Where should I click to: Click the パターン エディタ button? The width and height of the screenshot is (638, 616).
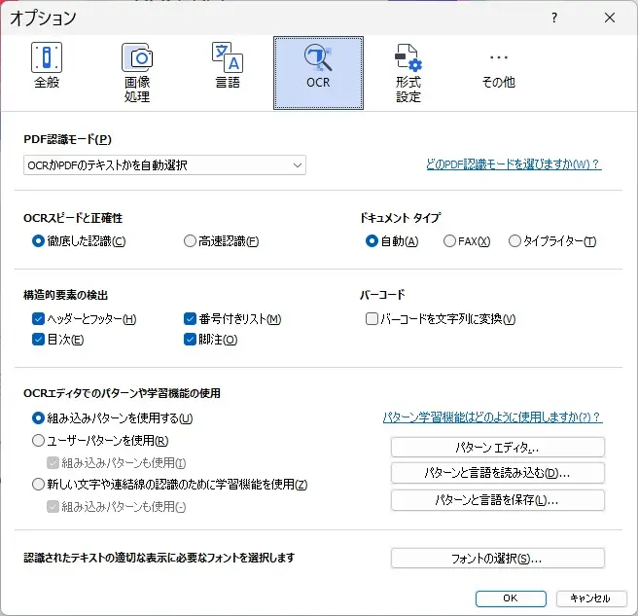point(498,448)
